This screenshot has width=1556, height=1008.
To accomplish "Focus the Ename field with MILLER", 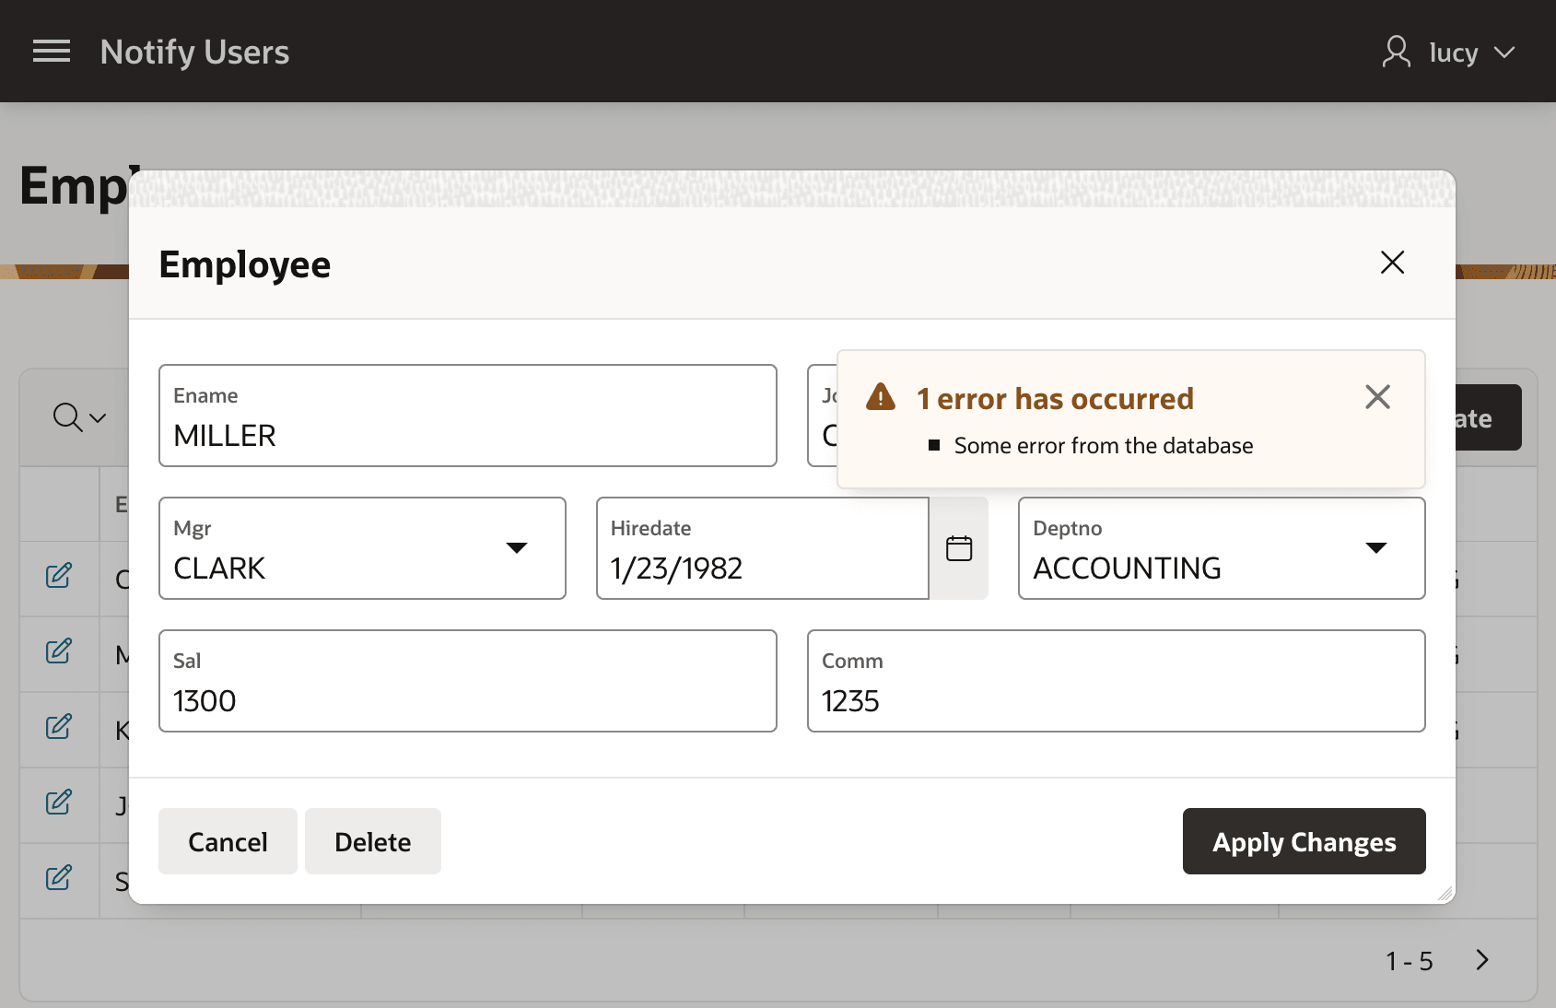I will (x=468, y=416).
